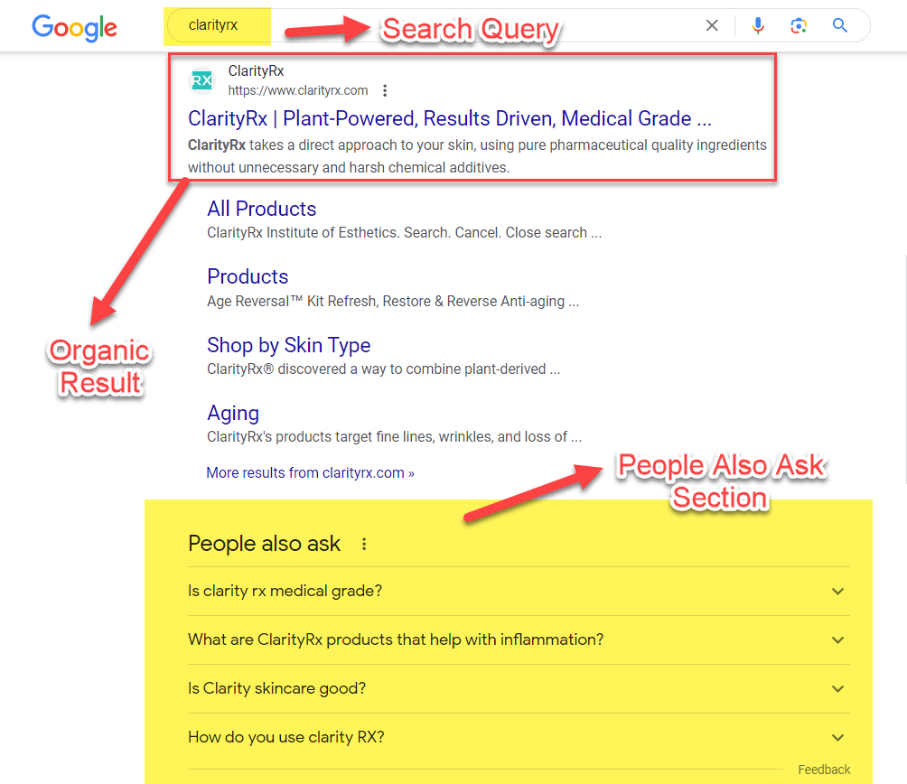Viewport: 907px width, 784px height.
Task: Open the Shop by Skin Type sitelink
Action: (x=289, y=345)
